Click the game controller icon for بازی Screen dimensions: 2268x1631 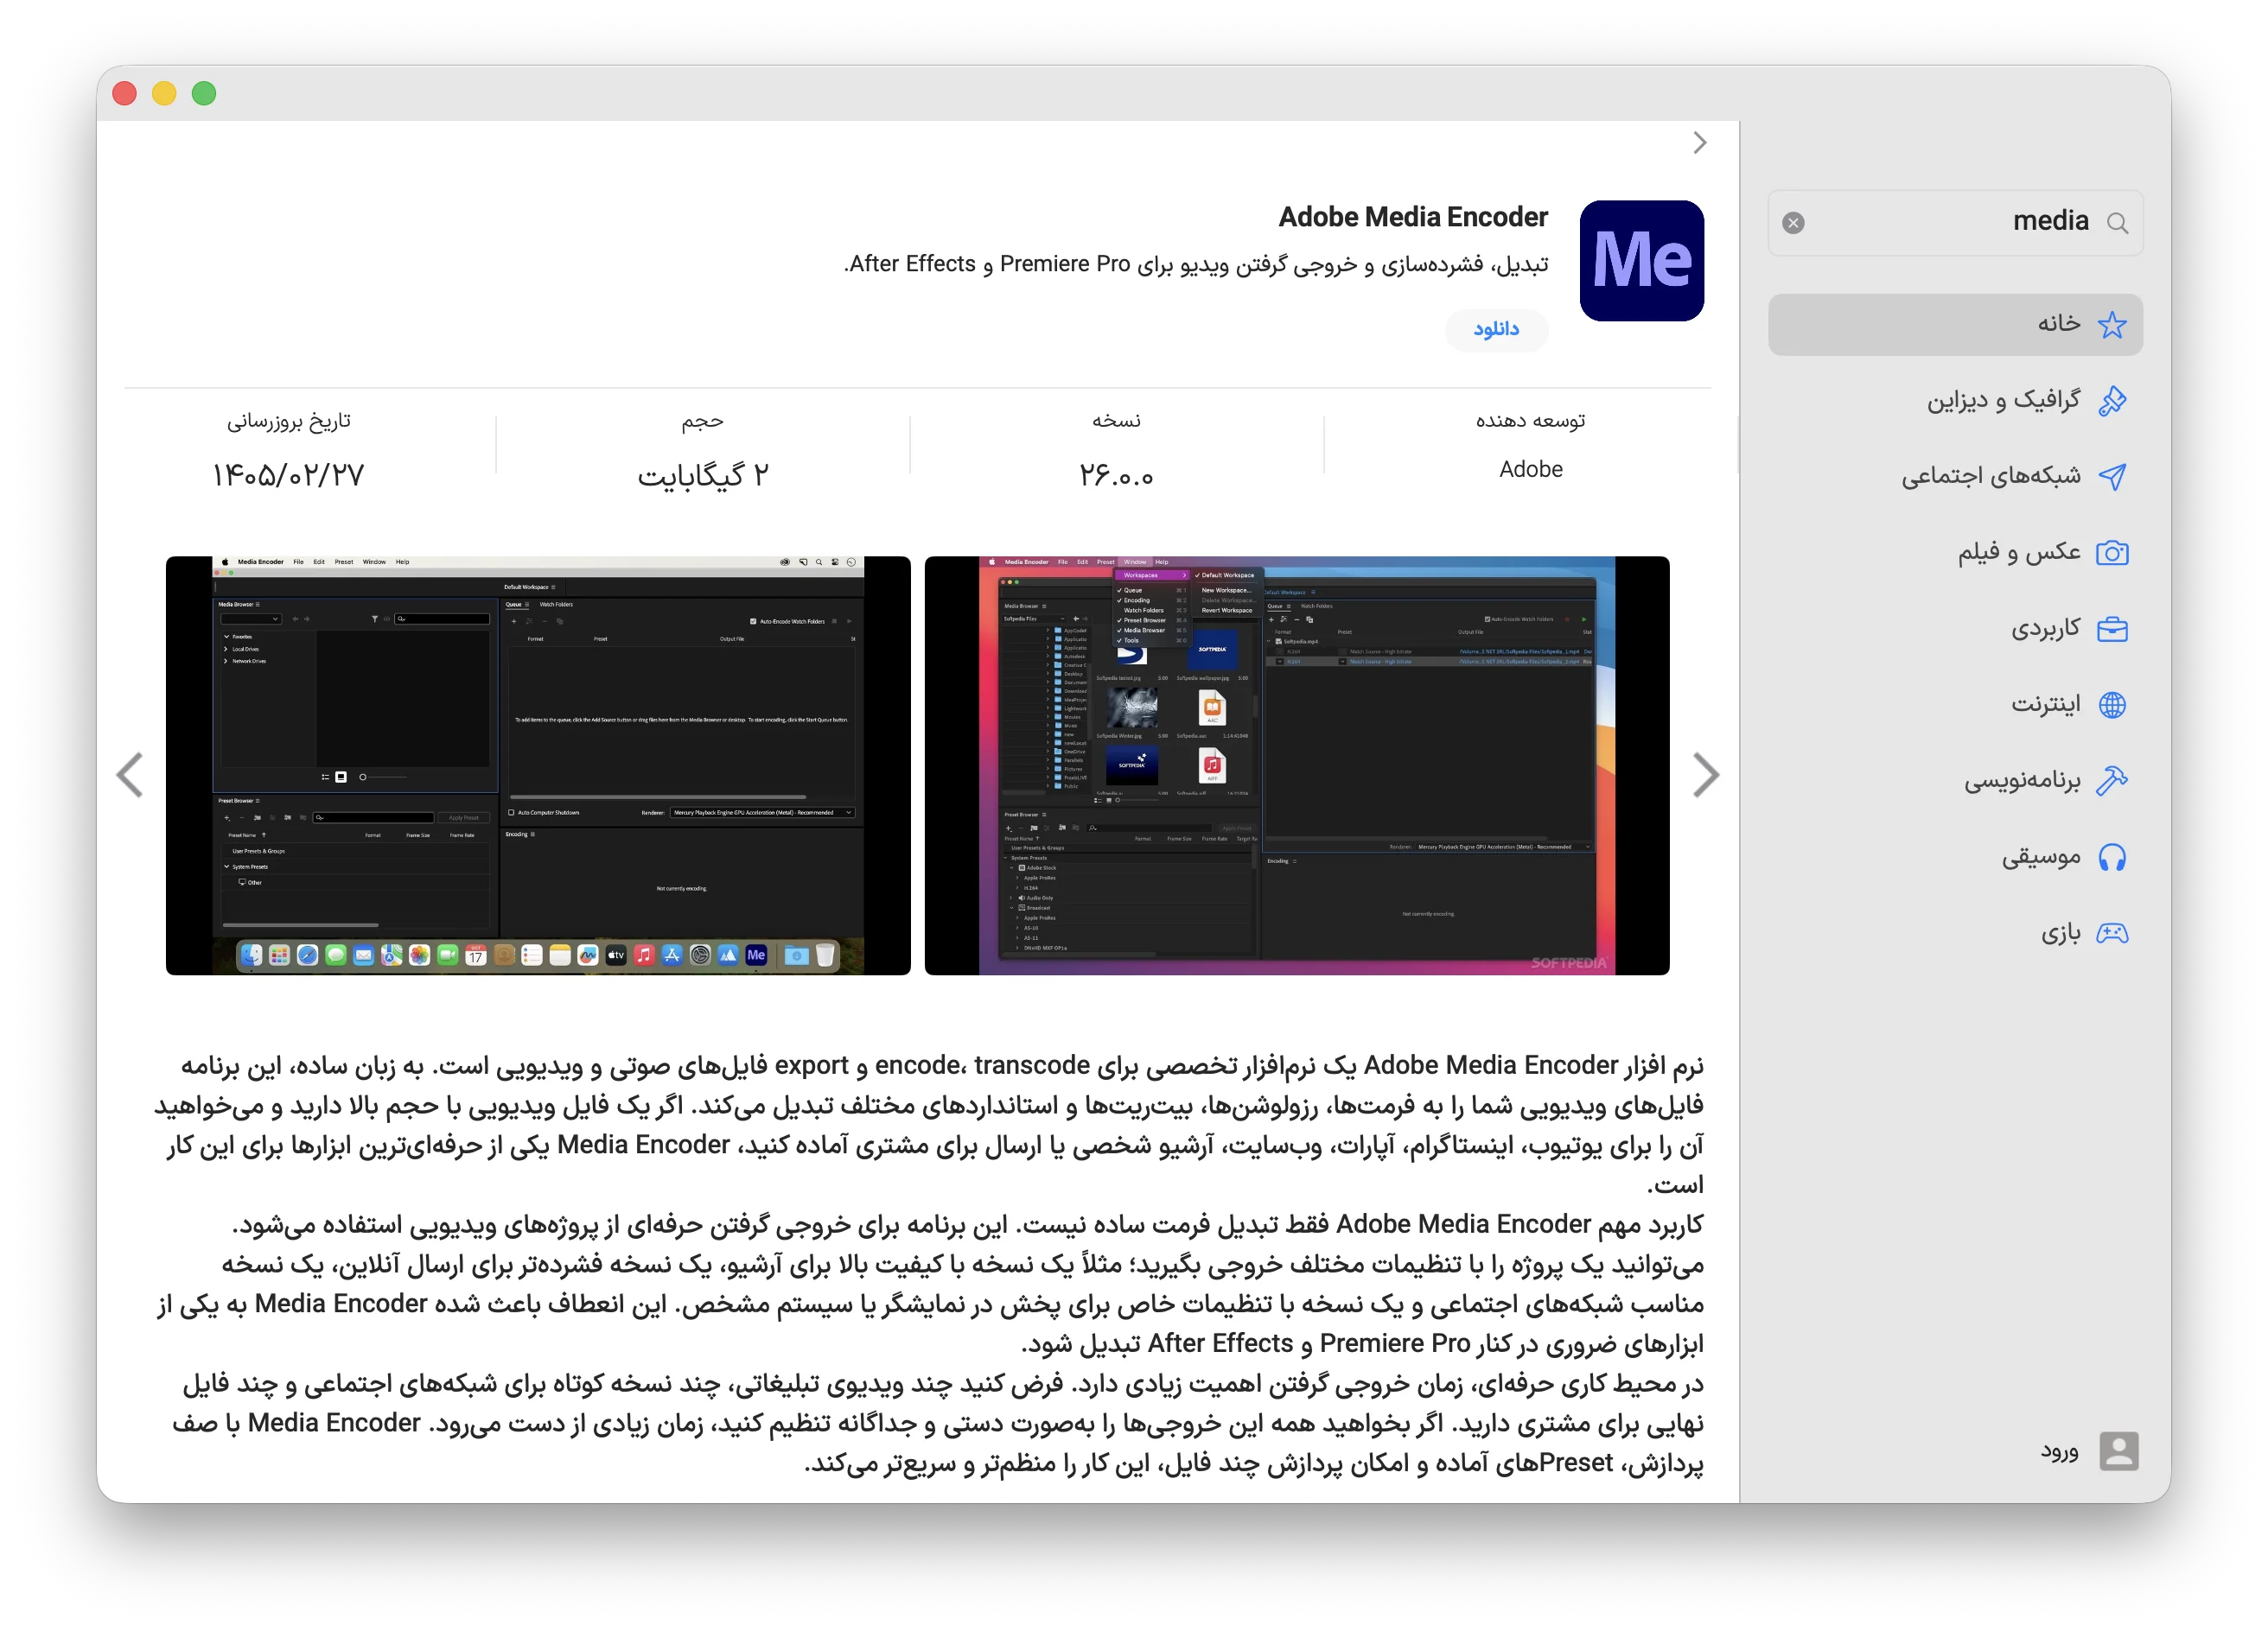[x=2112, y=934]
